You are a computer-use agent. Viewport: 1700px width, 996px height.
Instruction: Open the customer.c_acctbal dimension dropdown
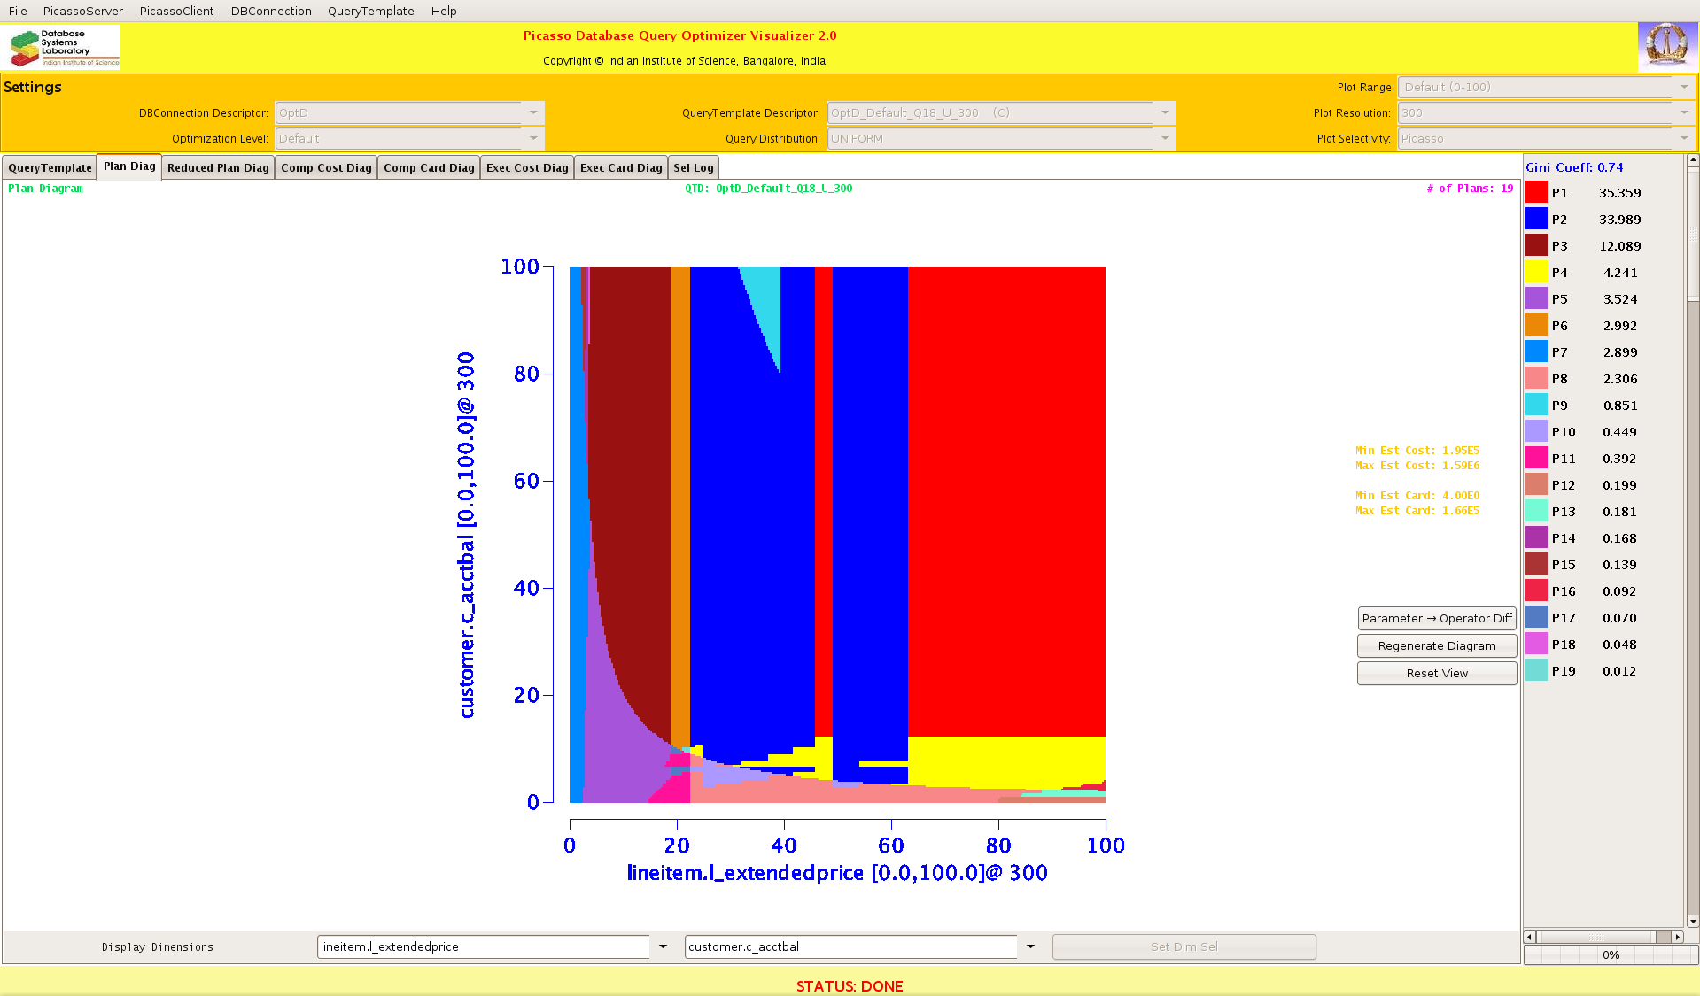coord(1030,946)
